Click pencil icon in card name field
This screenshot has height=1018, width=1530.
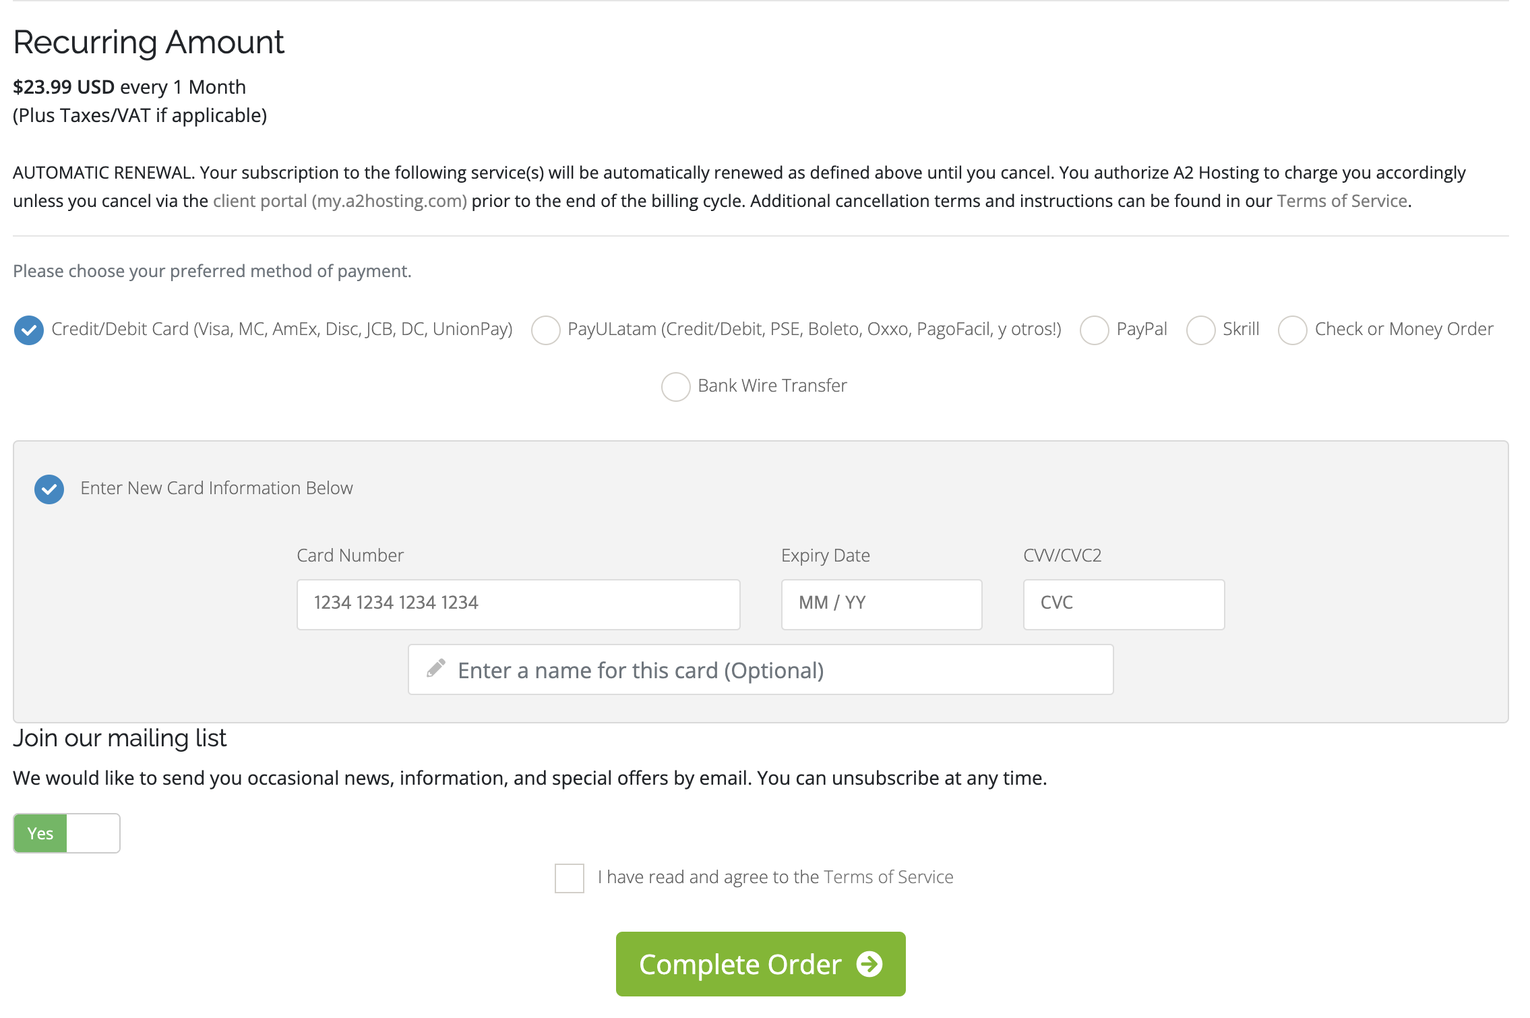pos(436,669)
